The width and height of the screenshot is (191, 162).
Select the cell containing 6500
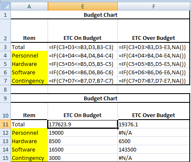pos(154,141)
